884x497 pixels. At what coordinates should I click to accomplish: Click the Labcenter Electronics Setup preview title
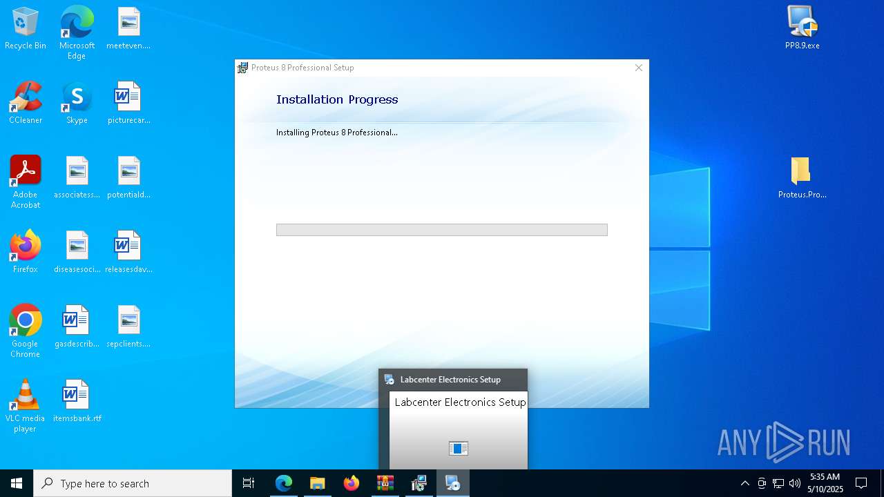[x=450, y=380]
